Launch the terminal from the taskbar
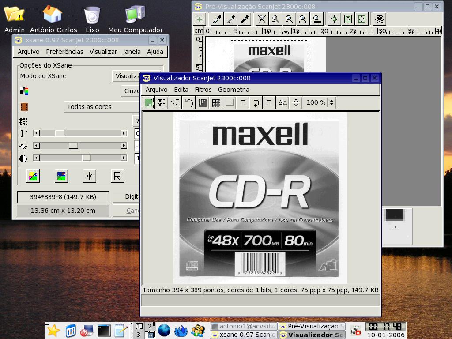 (x=104, y=331)
